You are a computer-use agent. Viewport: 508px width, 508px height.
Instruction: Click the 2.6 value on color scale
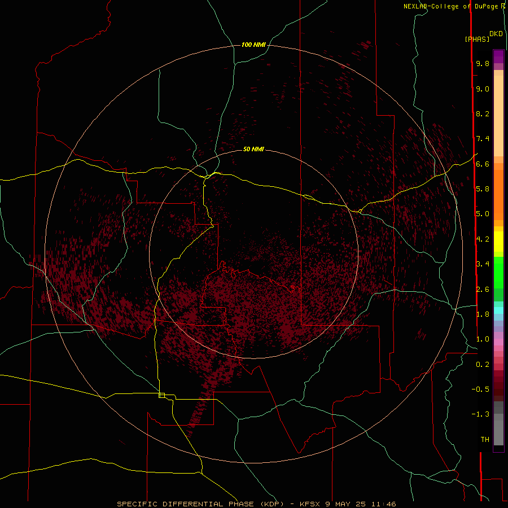(x=483, y=290)
